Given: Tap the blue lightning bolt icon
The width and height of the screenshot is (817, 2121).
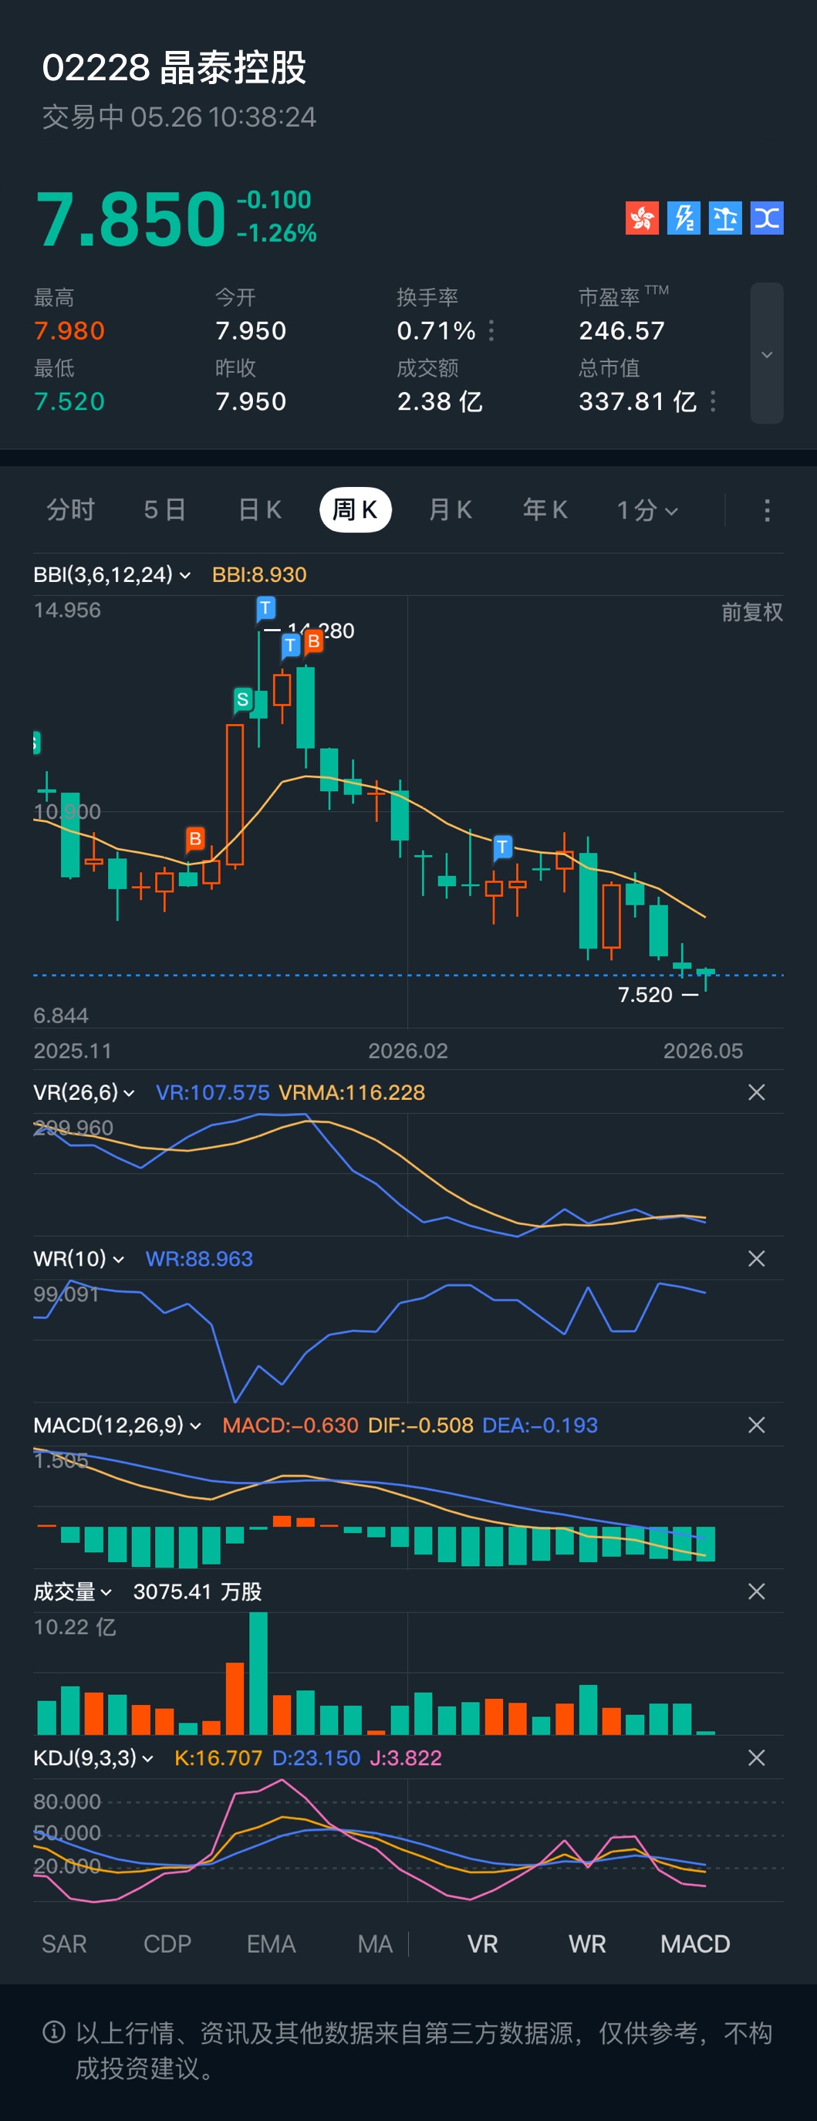Looking at the screenshot, I should [684, 218].
